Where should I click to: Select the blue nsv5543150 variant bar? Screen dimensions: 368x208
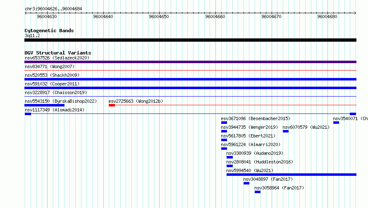tap(44, 105)
